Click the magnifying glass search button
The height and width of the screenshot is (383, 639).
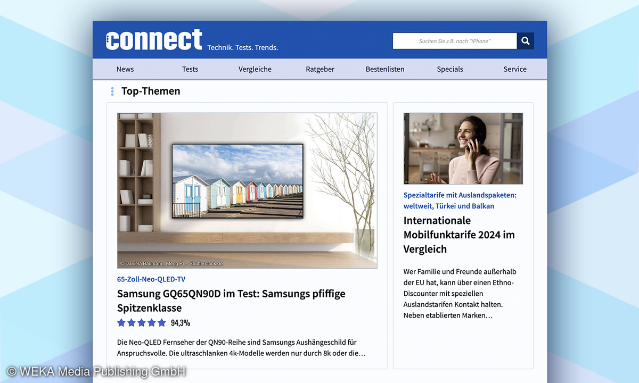click(x=526, y=41)
